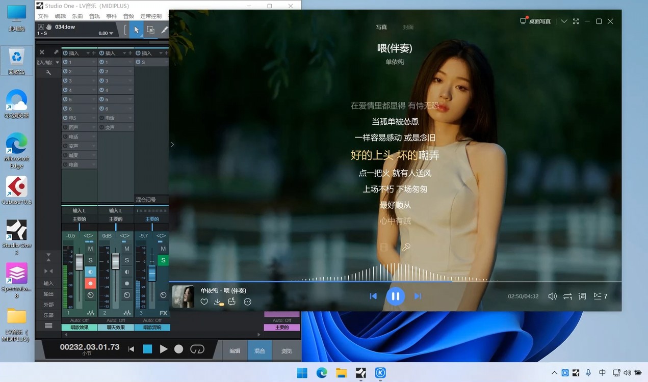648x382 pixels.
Task: Click the 输出 button in mixer sidebar
Action: pos(48,294)
